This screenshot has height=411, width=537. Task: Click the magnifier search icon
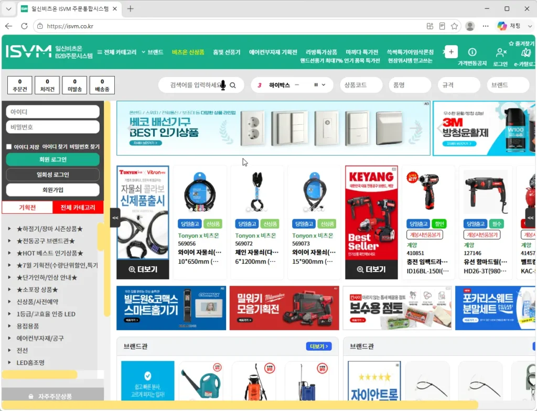pyautogui.click(x=233, y=85)
